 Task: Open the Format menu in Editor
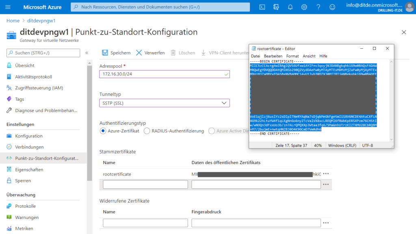coord(292,56)
